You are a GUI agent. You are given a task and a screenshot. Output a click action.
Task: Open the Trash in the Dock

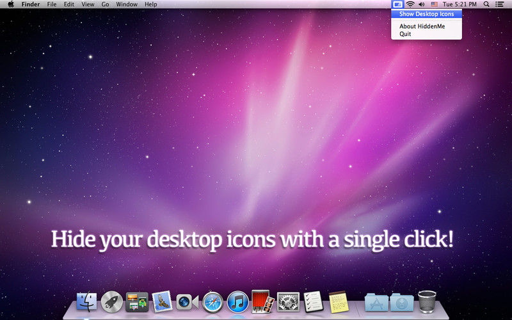[x=427, y=301]
